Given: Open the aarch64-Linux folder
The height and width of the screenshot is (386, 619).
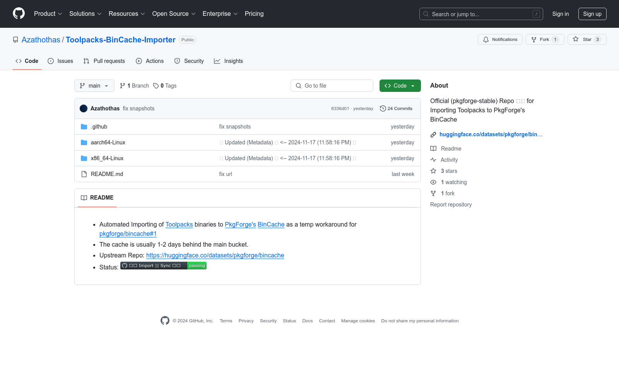Looking at the screenshot, I should [x=108, y=142].
